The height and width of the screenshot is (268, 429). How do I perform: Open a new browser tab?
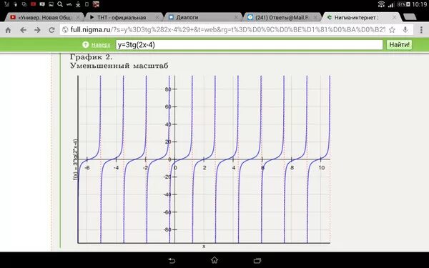[410, 17]
